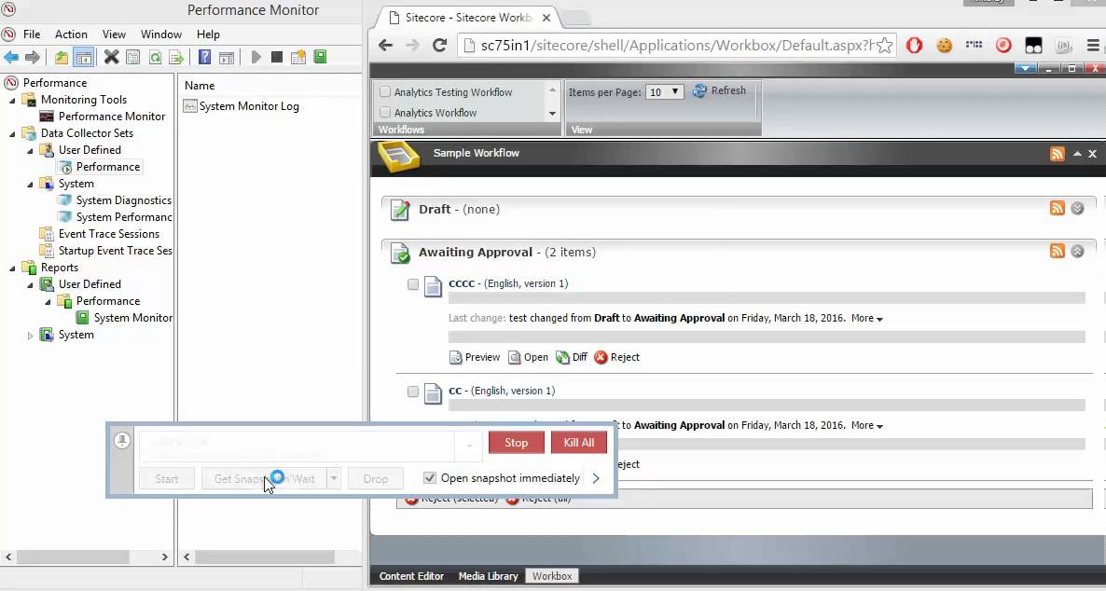The width and height of the screenshot is (1106, 591).
Task: Tick the Analytics Testing Workflow checkbox
Action: (x=385, y=91)
